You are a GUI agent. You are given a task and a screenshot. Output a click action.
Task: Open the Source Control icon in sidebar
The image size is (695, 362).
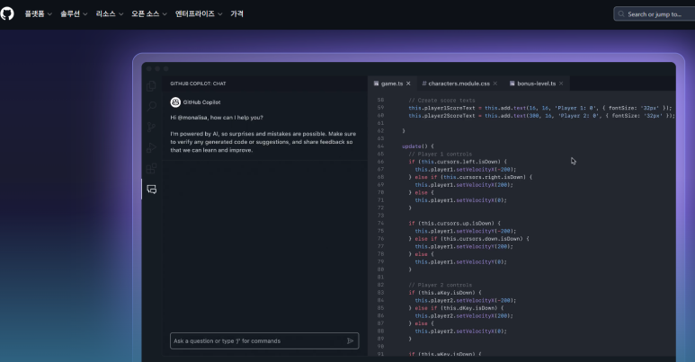tap(151, 128)
